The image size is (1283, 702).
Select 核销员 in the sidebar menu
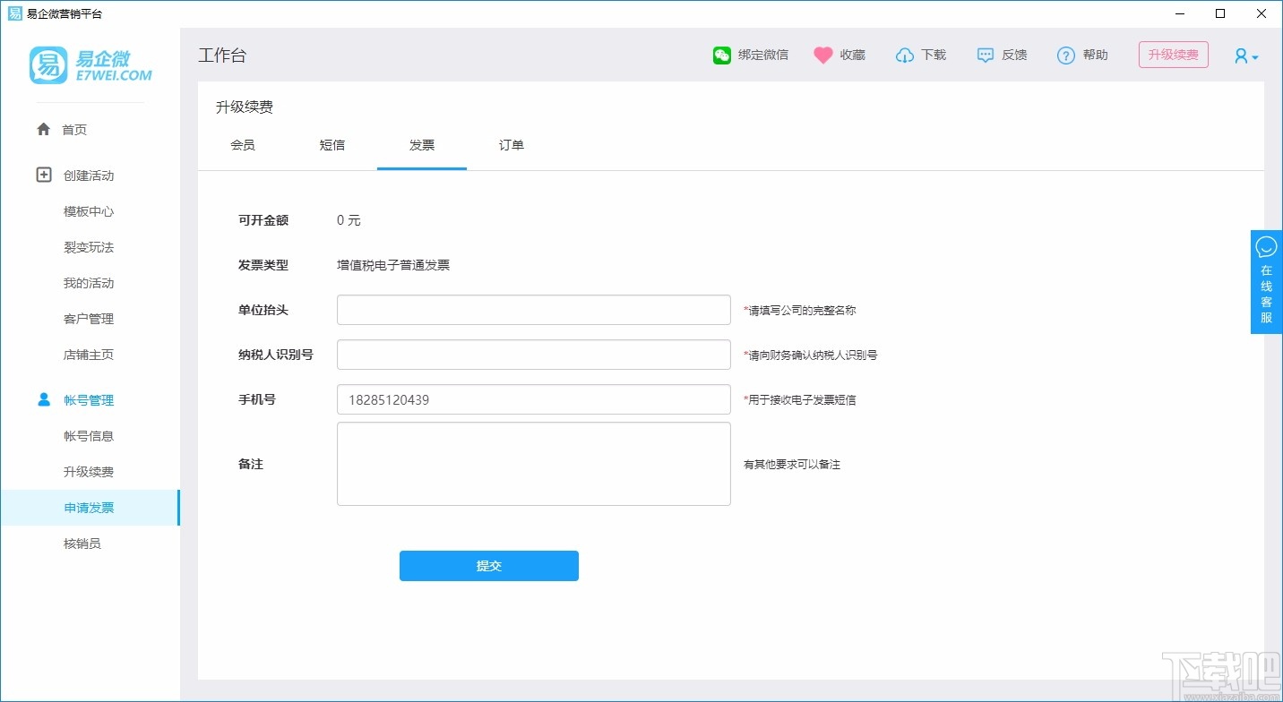82,544
